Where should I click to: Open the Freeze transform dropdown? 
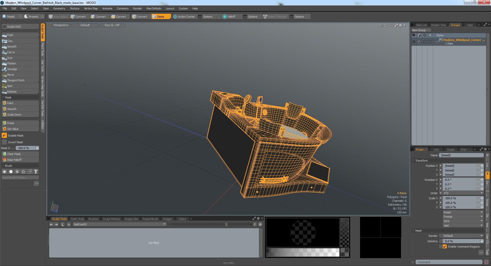(463, 217)
